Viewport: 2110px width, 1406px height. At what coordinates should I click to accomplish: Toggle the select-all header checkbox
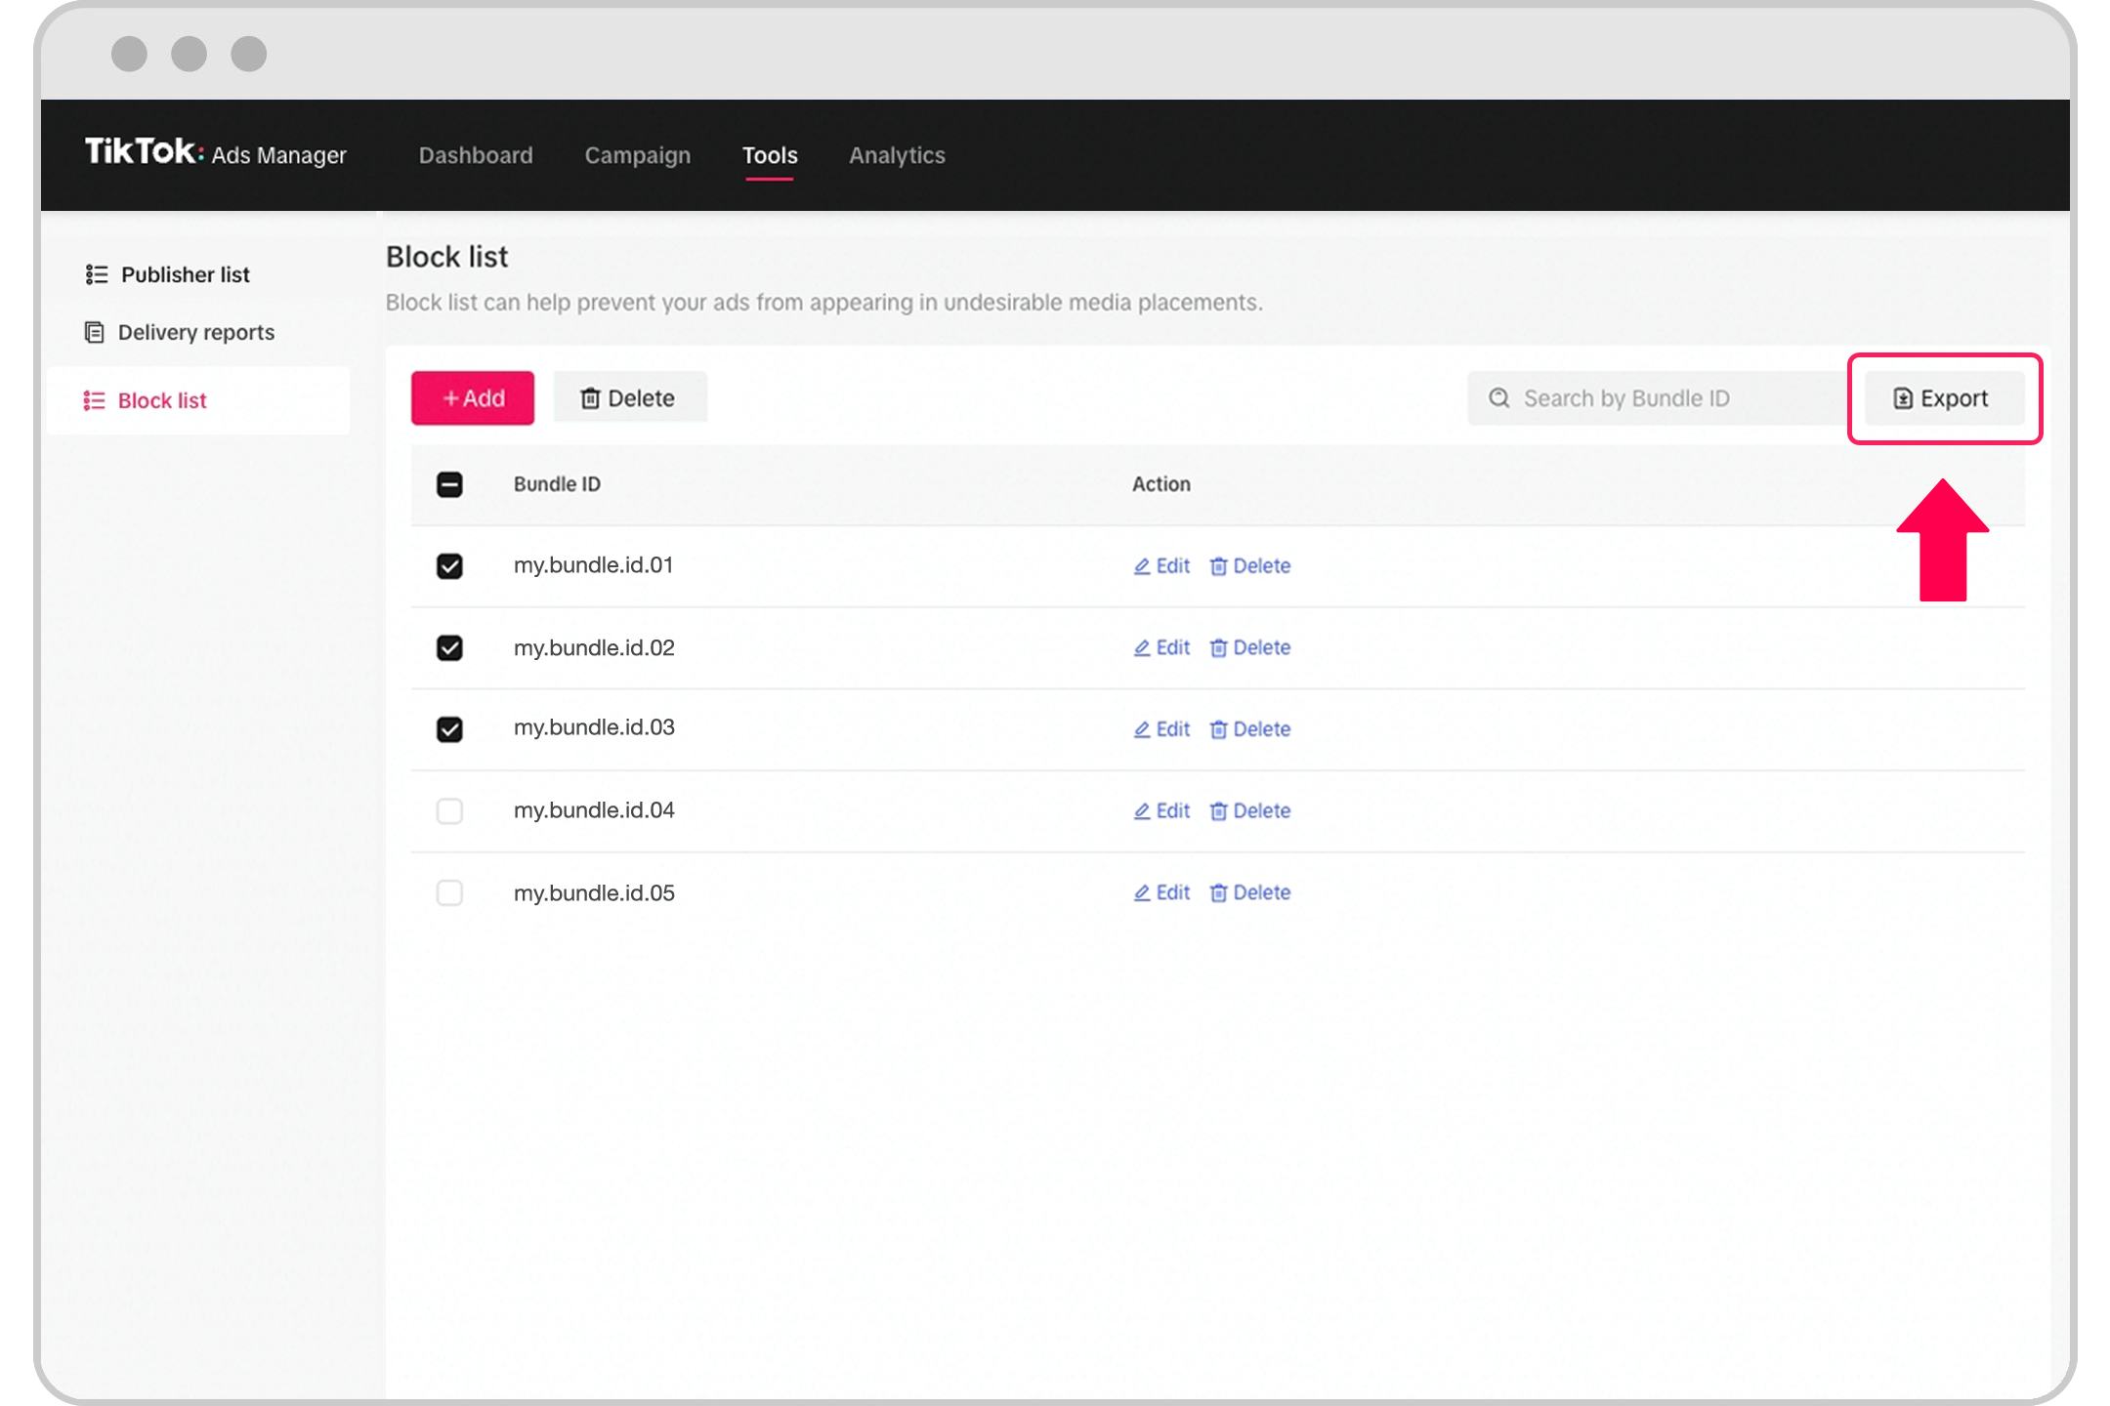pyautogui.click(x=449, y=484)
